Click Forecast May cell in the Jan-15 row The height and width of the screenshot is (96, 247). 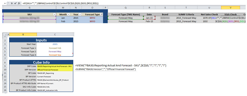coord(126,18)
